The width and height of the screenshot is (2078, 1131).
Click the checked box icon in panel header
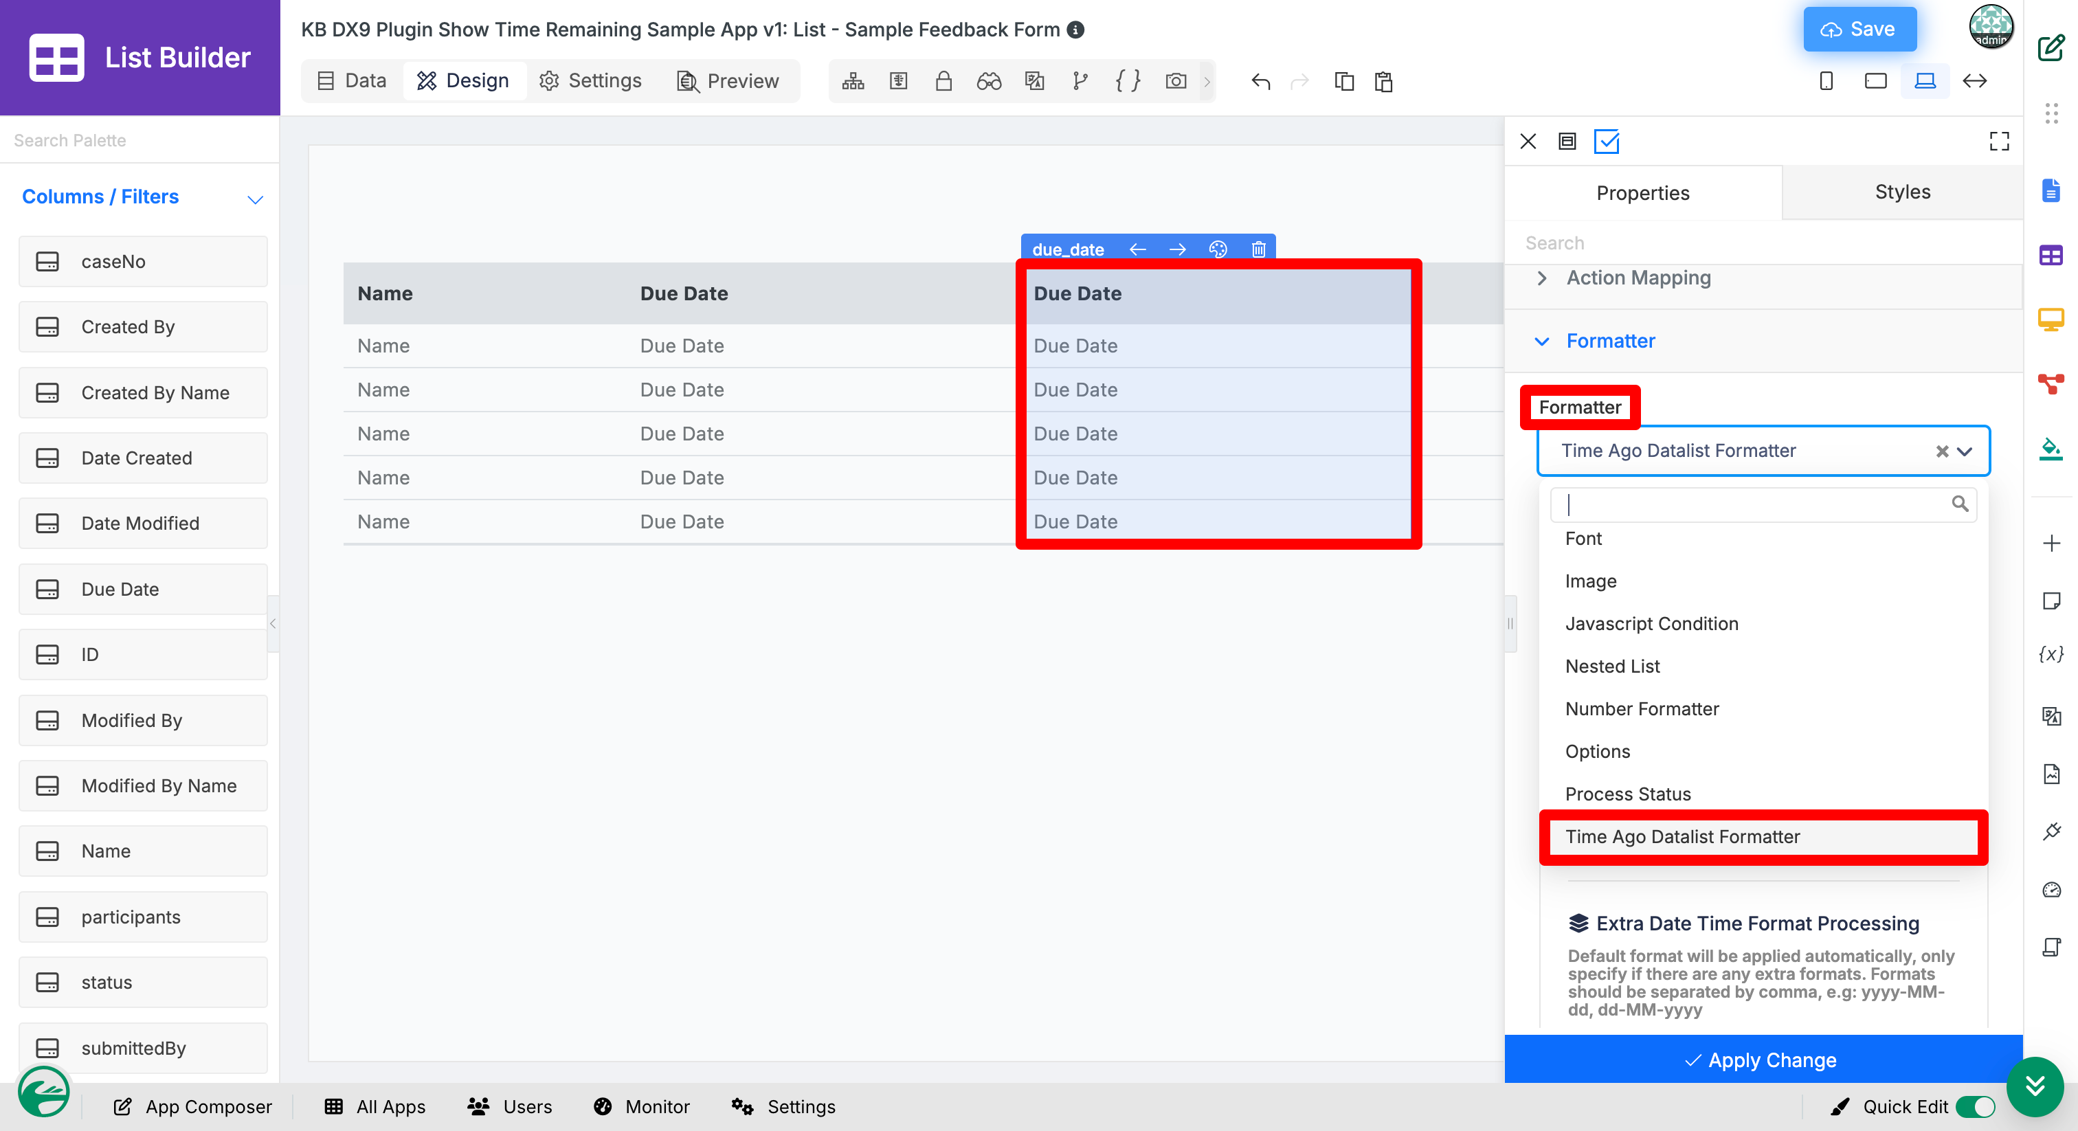(x=1607, y=141)
